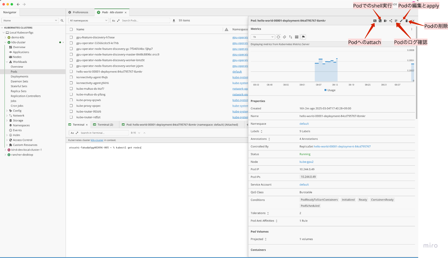Screen dimensions: 448x258
Task: Check the box for konnectivity-agent-9lvjb
Action: click(x=71, y=77)
